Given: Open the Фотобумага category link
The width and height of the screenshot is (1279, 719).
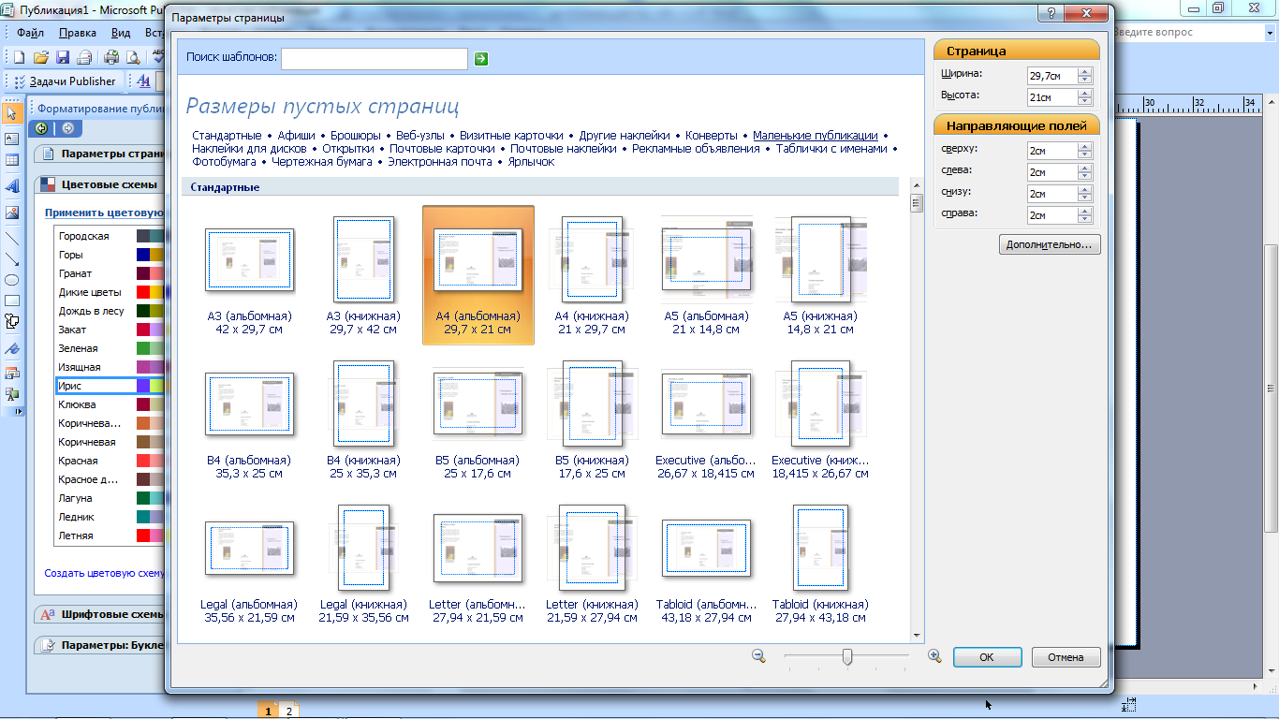Looking at the screenshot, I should [x=225, y=161].
